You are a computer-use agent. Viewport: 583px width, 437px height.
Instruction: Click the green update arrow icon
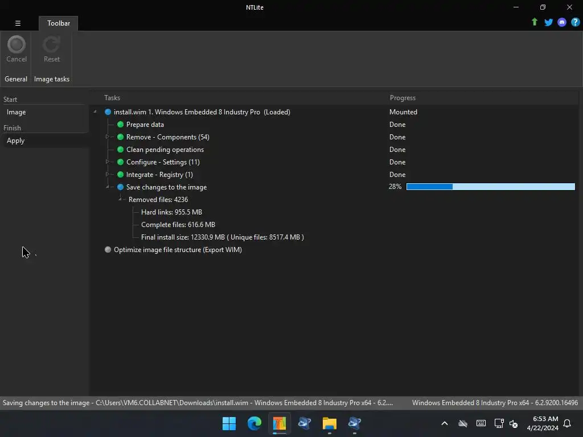point(534,22)
